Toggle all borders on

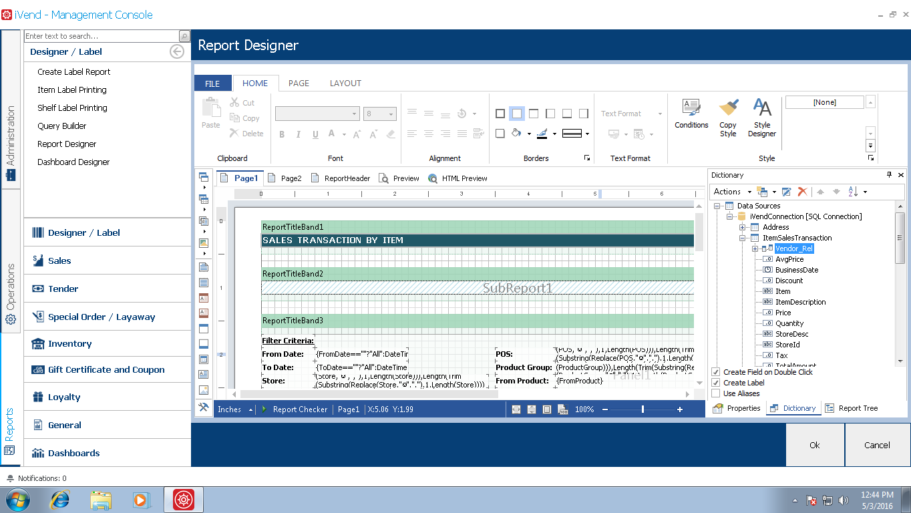(500, 114)
